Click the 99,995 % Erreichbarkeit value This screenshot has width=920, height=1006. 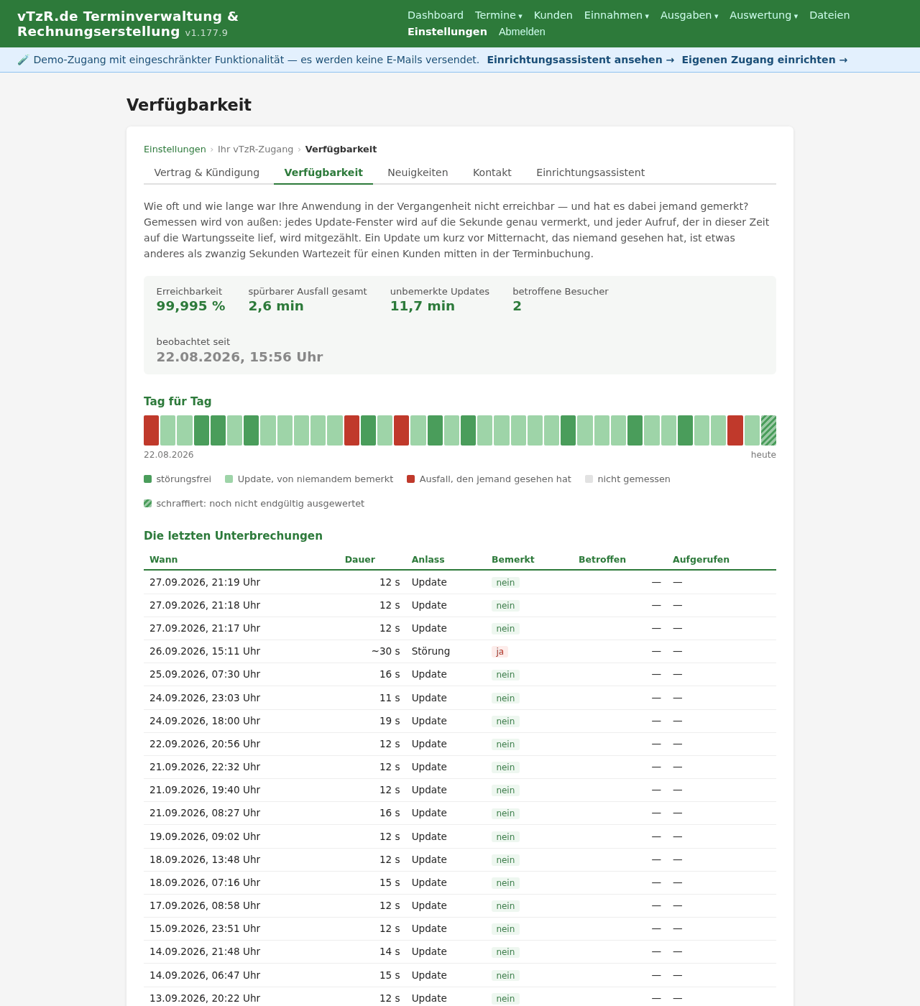tap(190, 306)
